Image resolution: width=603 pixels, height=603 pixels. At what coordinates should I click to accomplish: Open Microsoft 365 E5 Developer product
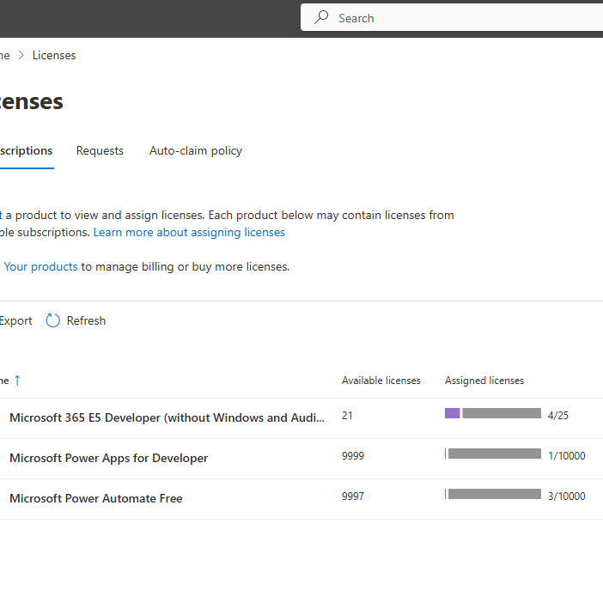coord(167,418)
